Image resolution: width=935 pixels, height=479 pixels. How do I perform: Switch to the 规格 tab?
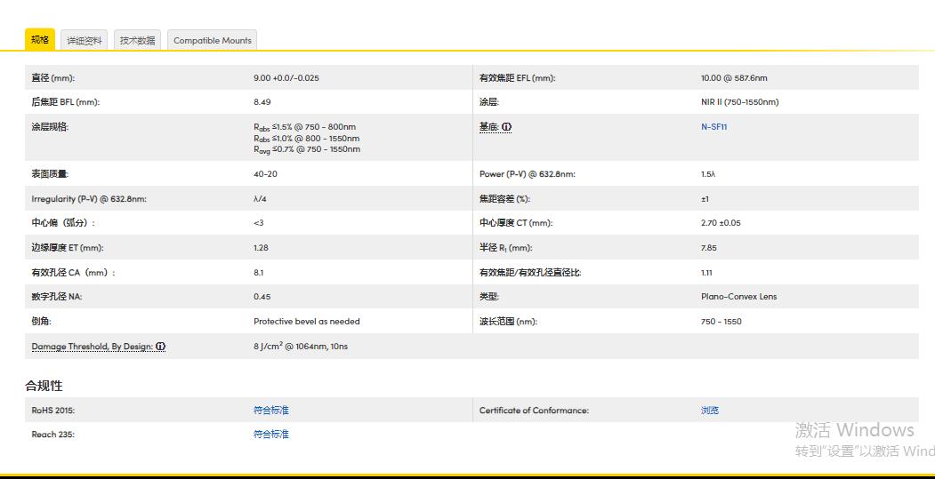(x=40, y=40)
